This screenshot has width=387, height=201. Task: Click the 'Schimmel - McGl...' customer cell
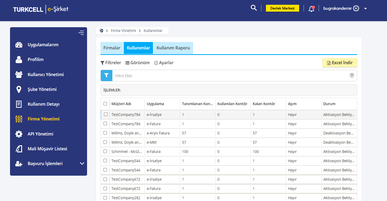click(127, 152)
